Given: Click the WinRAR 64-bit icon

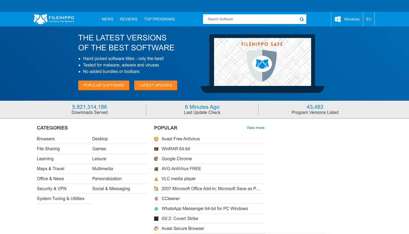Looking at the screenshot, I should 156,149.
